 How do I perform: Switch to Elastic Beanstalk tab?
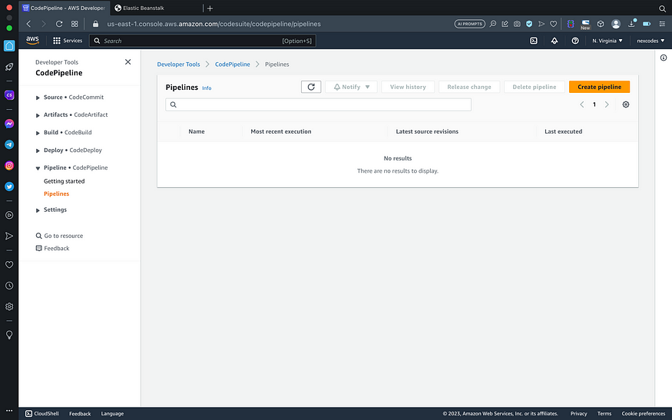157,8
